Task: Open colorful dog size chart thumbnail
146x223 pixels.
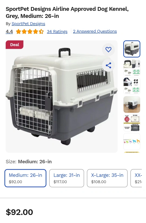Action: pos(132,141)
